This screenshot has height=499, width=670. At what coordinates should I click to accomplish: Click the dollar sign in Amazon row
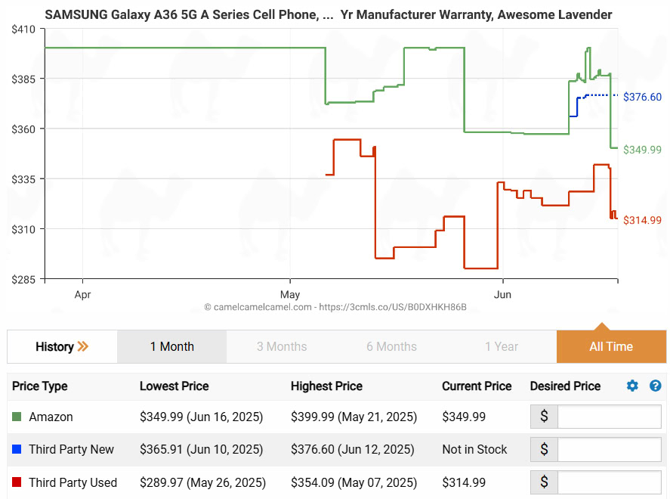544,417
